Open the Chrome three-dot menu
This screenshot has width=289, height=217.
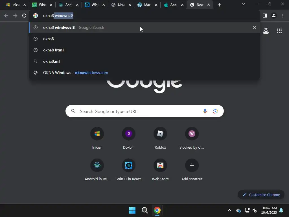tap(283, 16)
